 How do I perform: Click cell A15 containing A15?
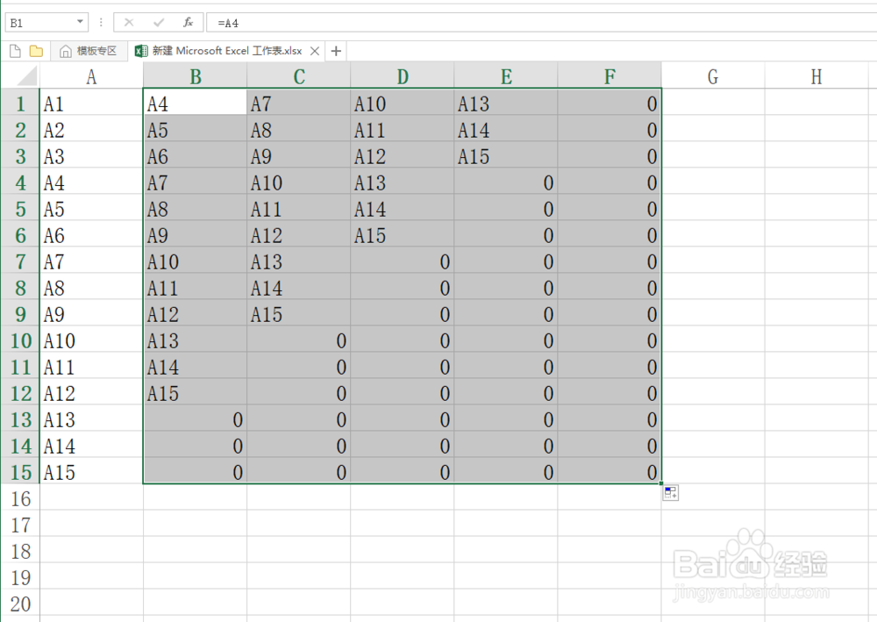(91, 471)
